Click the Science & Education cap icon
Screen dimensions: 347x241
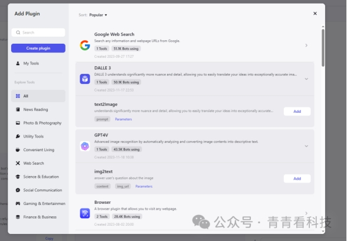click(x=18, y=177)
